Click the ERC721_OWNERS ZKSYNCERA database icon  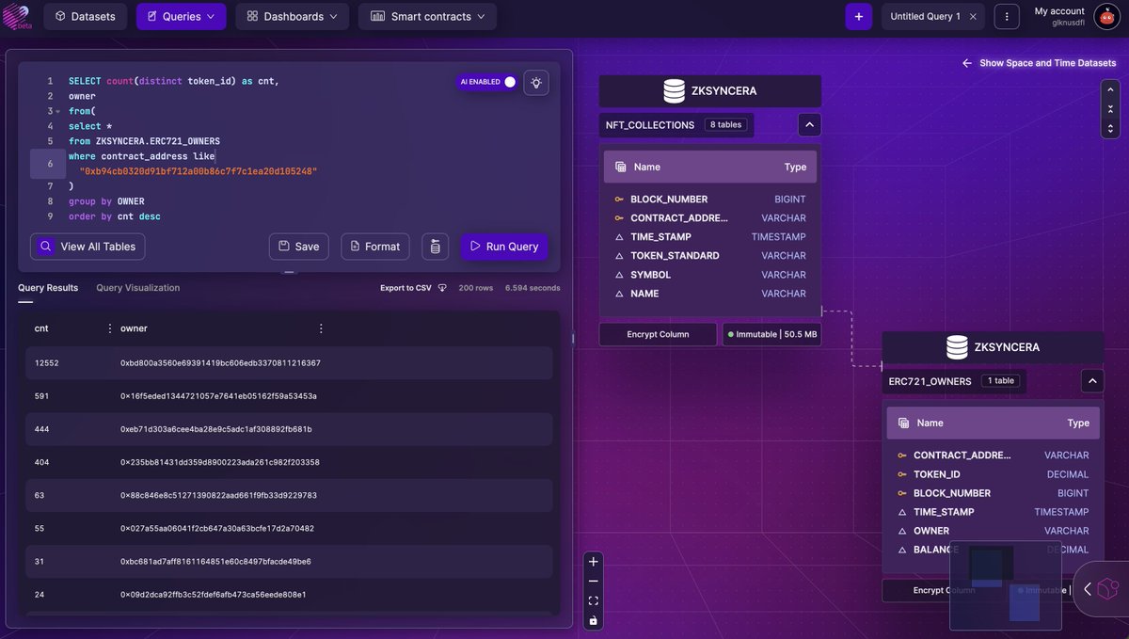[x=957, y=347]
